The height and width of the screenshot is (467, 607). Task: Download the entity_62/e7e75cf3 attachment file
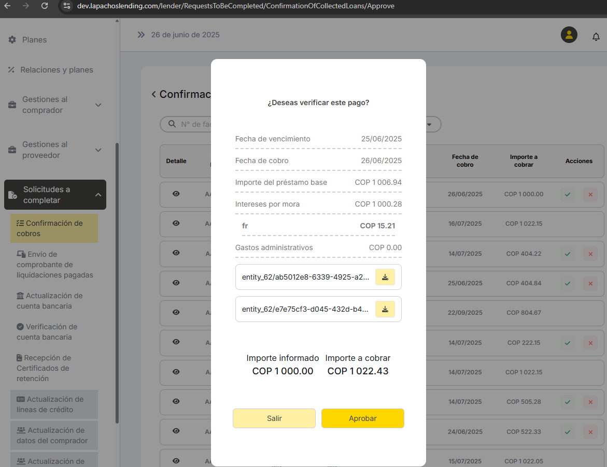point(385,309)
